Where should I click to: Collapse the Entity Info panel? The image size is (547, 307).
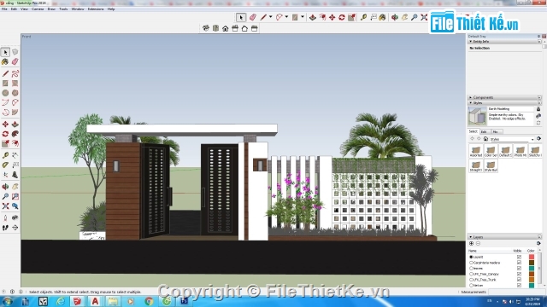tap(471, 42)
